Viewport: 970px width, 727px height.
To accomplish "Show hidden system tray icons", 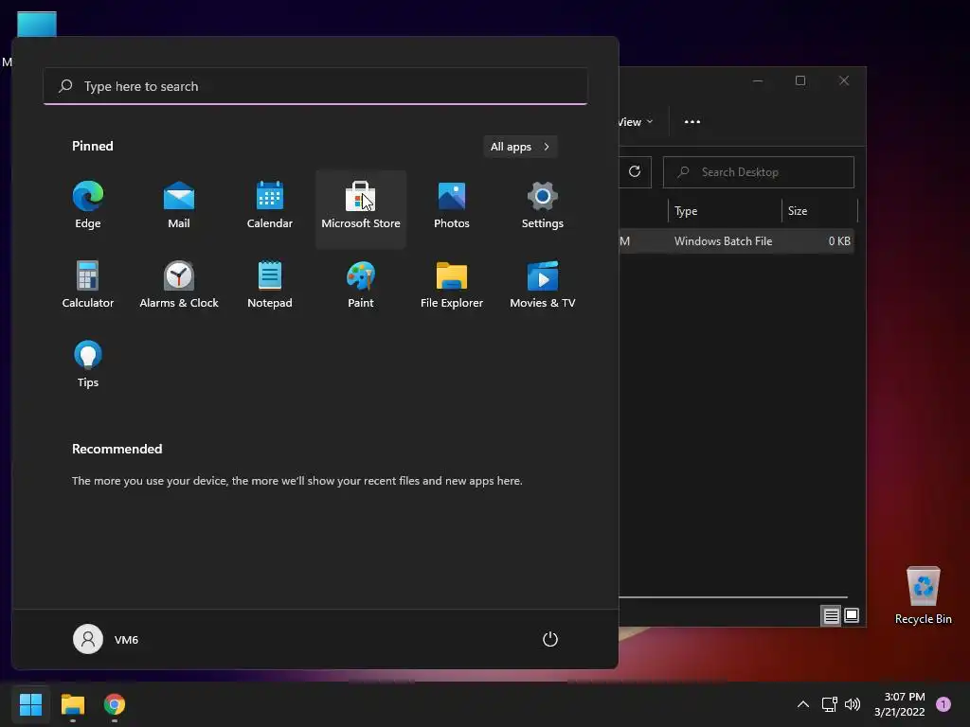I will (803, 704).
